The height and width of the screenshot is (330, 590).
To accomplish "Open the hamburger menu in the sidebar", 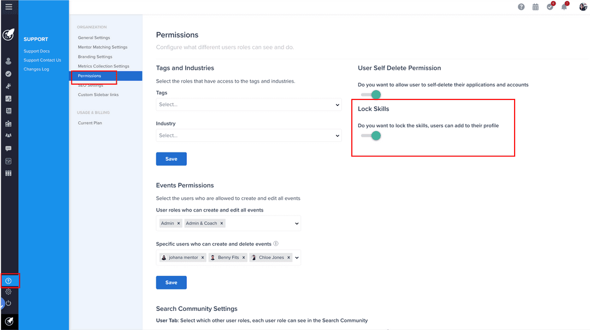I will (x=9, y=7).
